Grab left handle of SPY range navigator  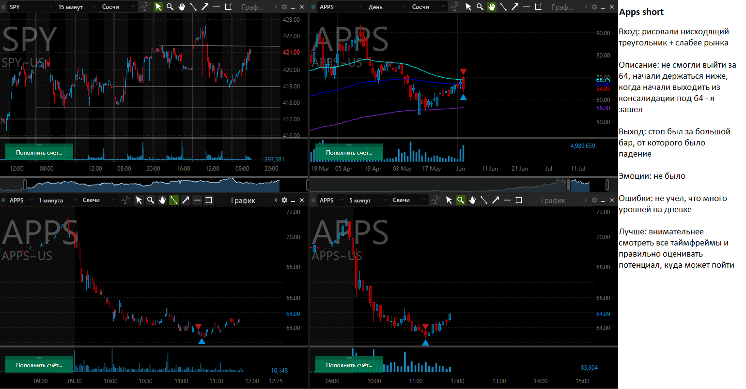tap(25, 185)
